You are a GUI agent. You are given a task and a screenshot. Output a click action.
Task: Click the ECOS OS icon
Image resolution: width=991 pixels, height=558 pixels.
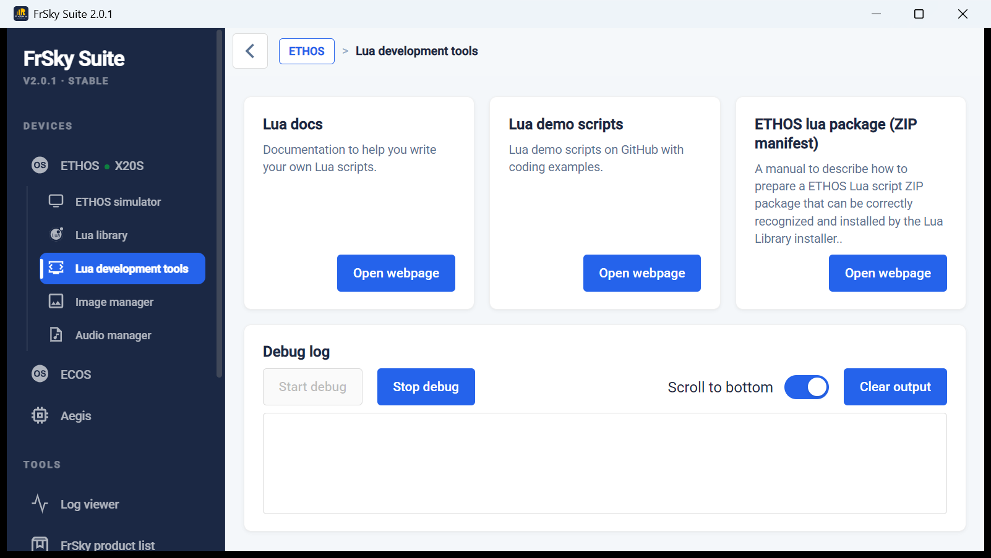[x=40, y=374]
